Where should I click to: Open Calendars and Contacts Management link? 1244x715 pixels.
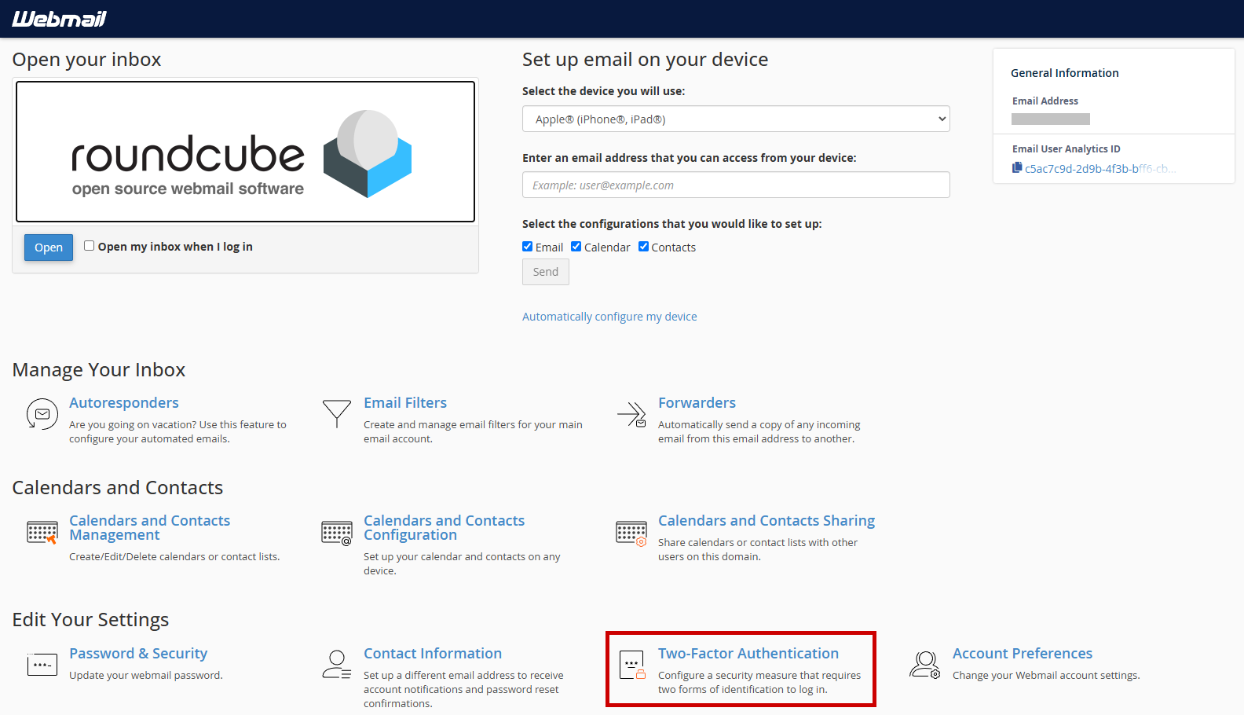(149, 528)
